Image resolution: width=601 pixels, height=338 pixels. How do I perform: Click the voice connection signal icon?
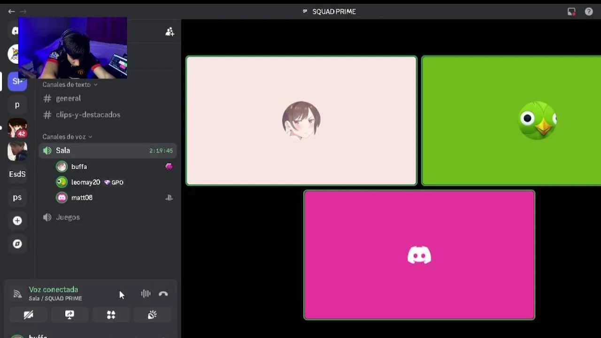[x=17, y=294]
